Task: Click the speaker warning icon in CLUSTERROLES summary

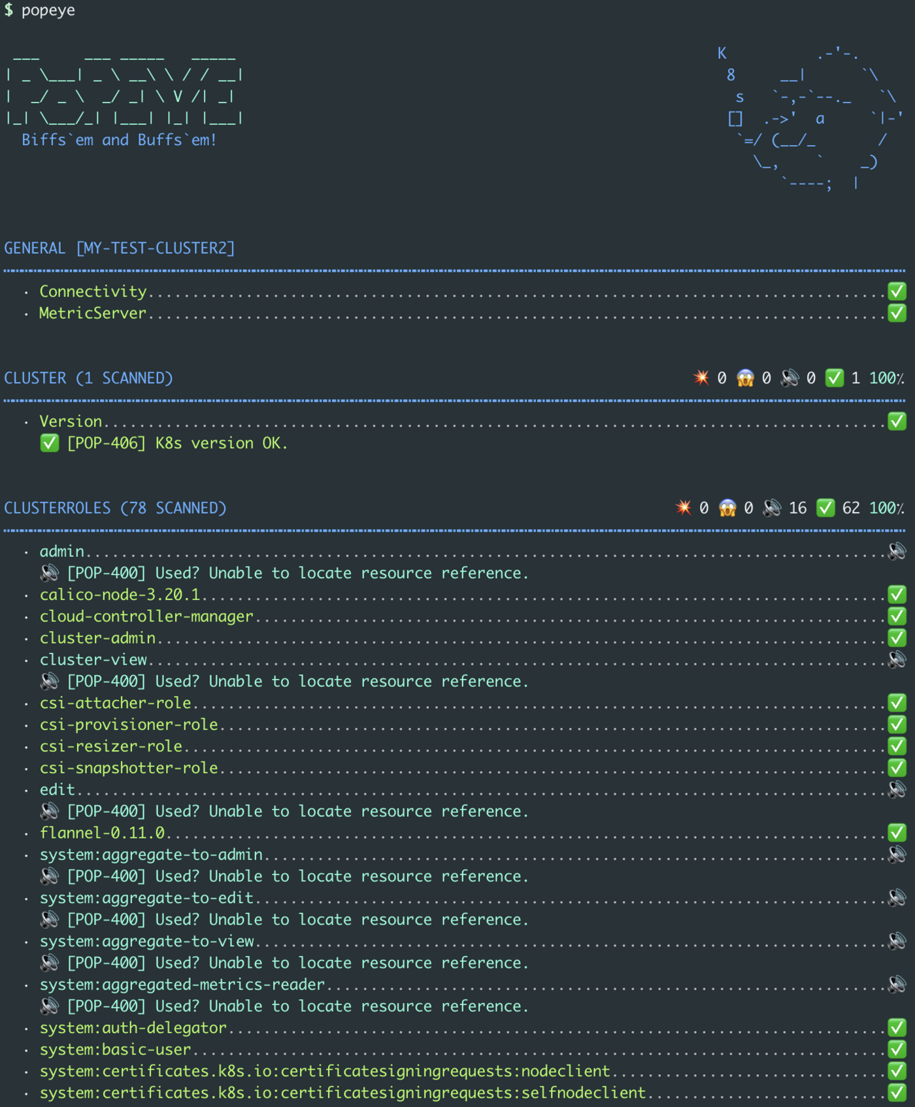Action: coord(772,508)
